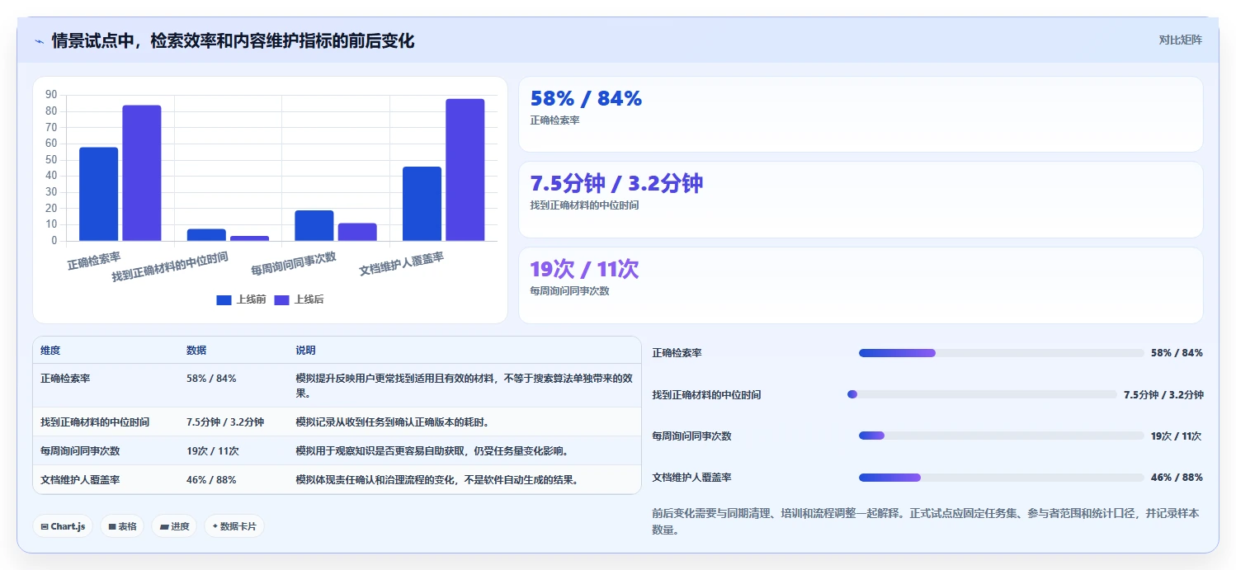Click the tallest 上线后 bar for 文档维护人覆盖率

pyautogui.click(x=465, y=170)
